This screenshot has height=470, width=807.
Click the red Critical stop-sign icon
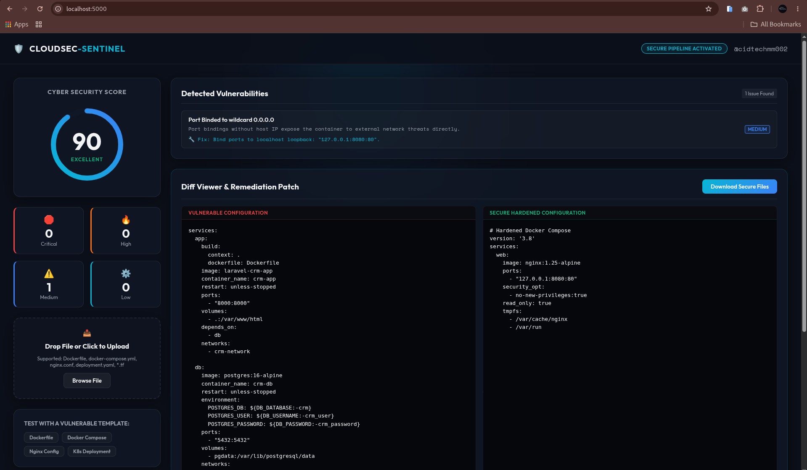point(49,220)
